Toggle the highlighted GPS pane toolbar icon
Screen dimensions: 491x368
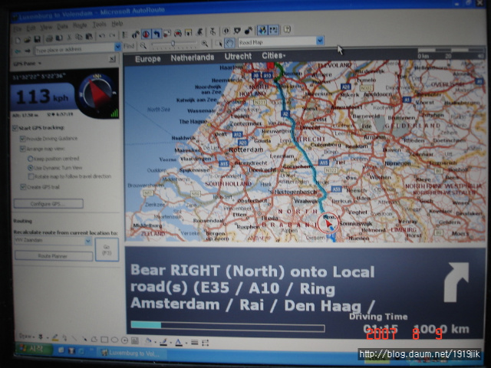tap(147, 34)
